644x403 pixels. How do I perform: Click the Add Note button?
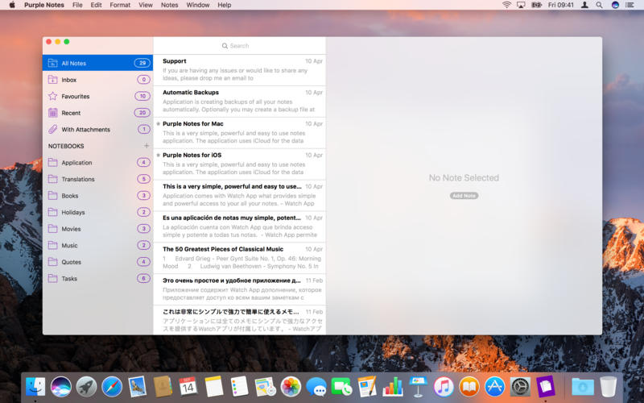(x=464, y=196)
